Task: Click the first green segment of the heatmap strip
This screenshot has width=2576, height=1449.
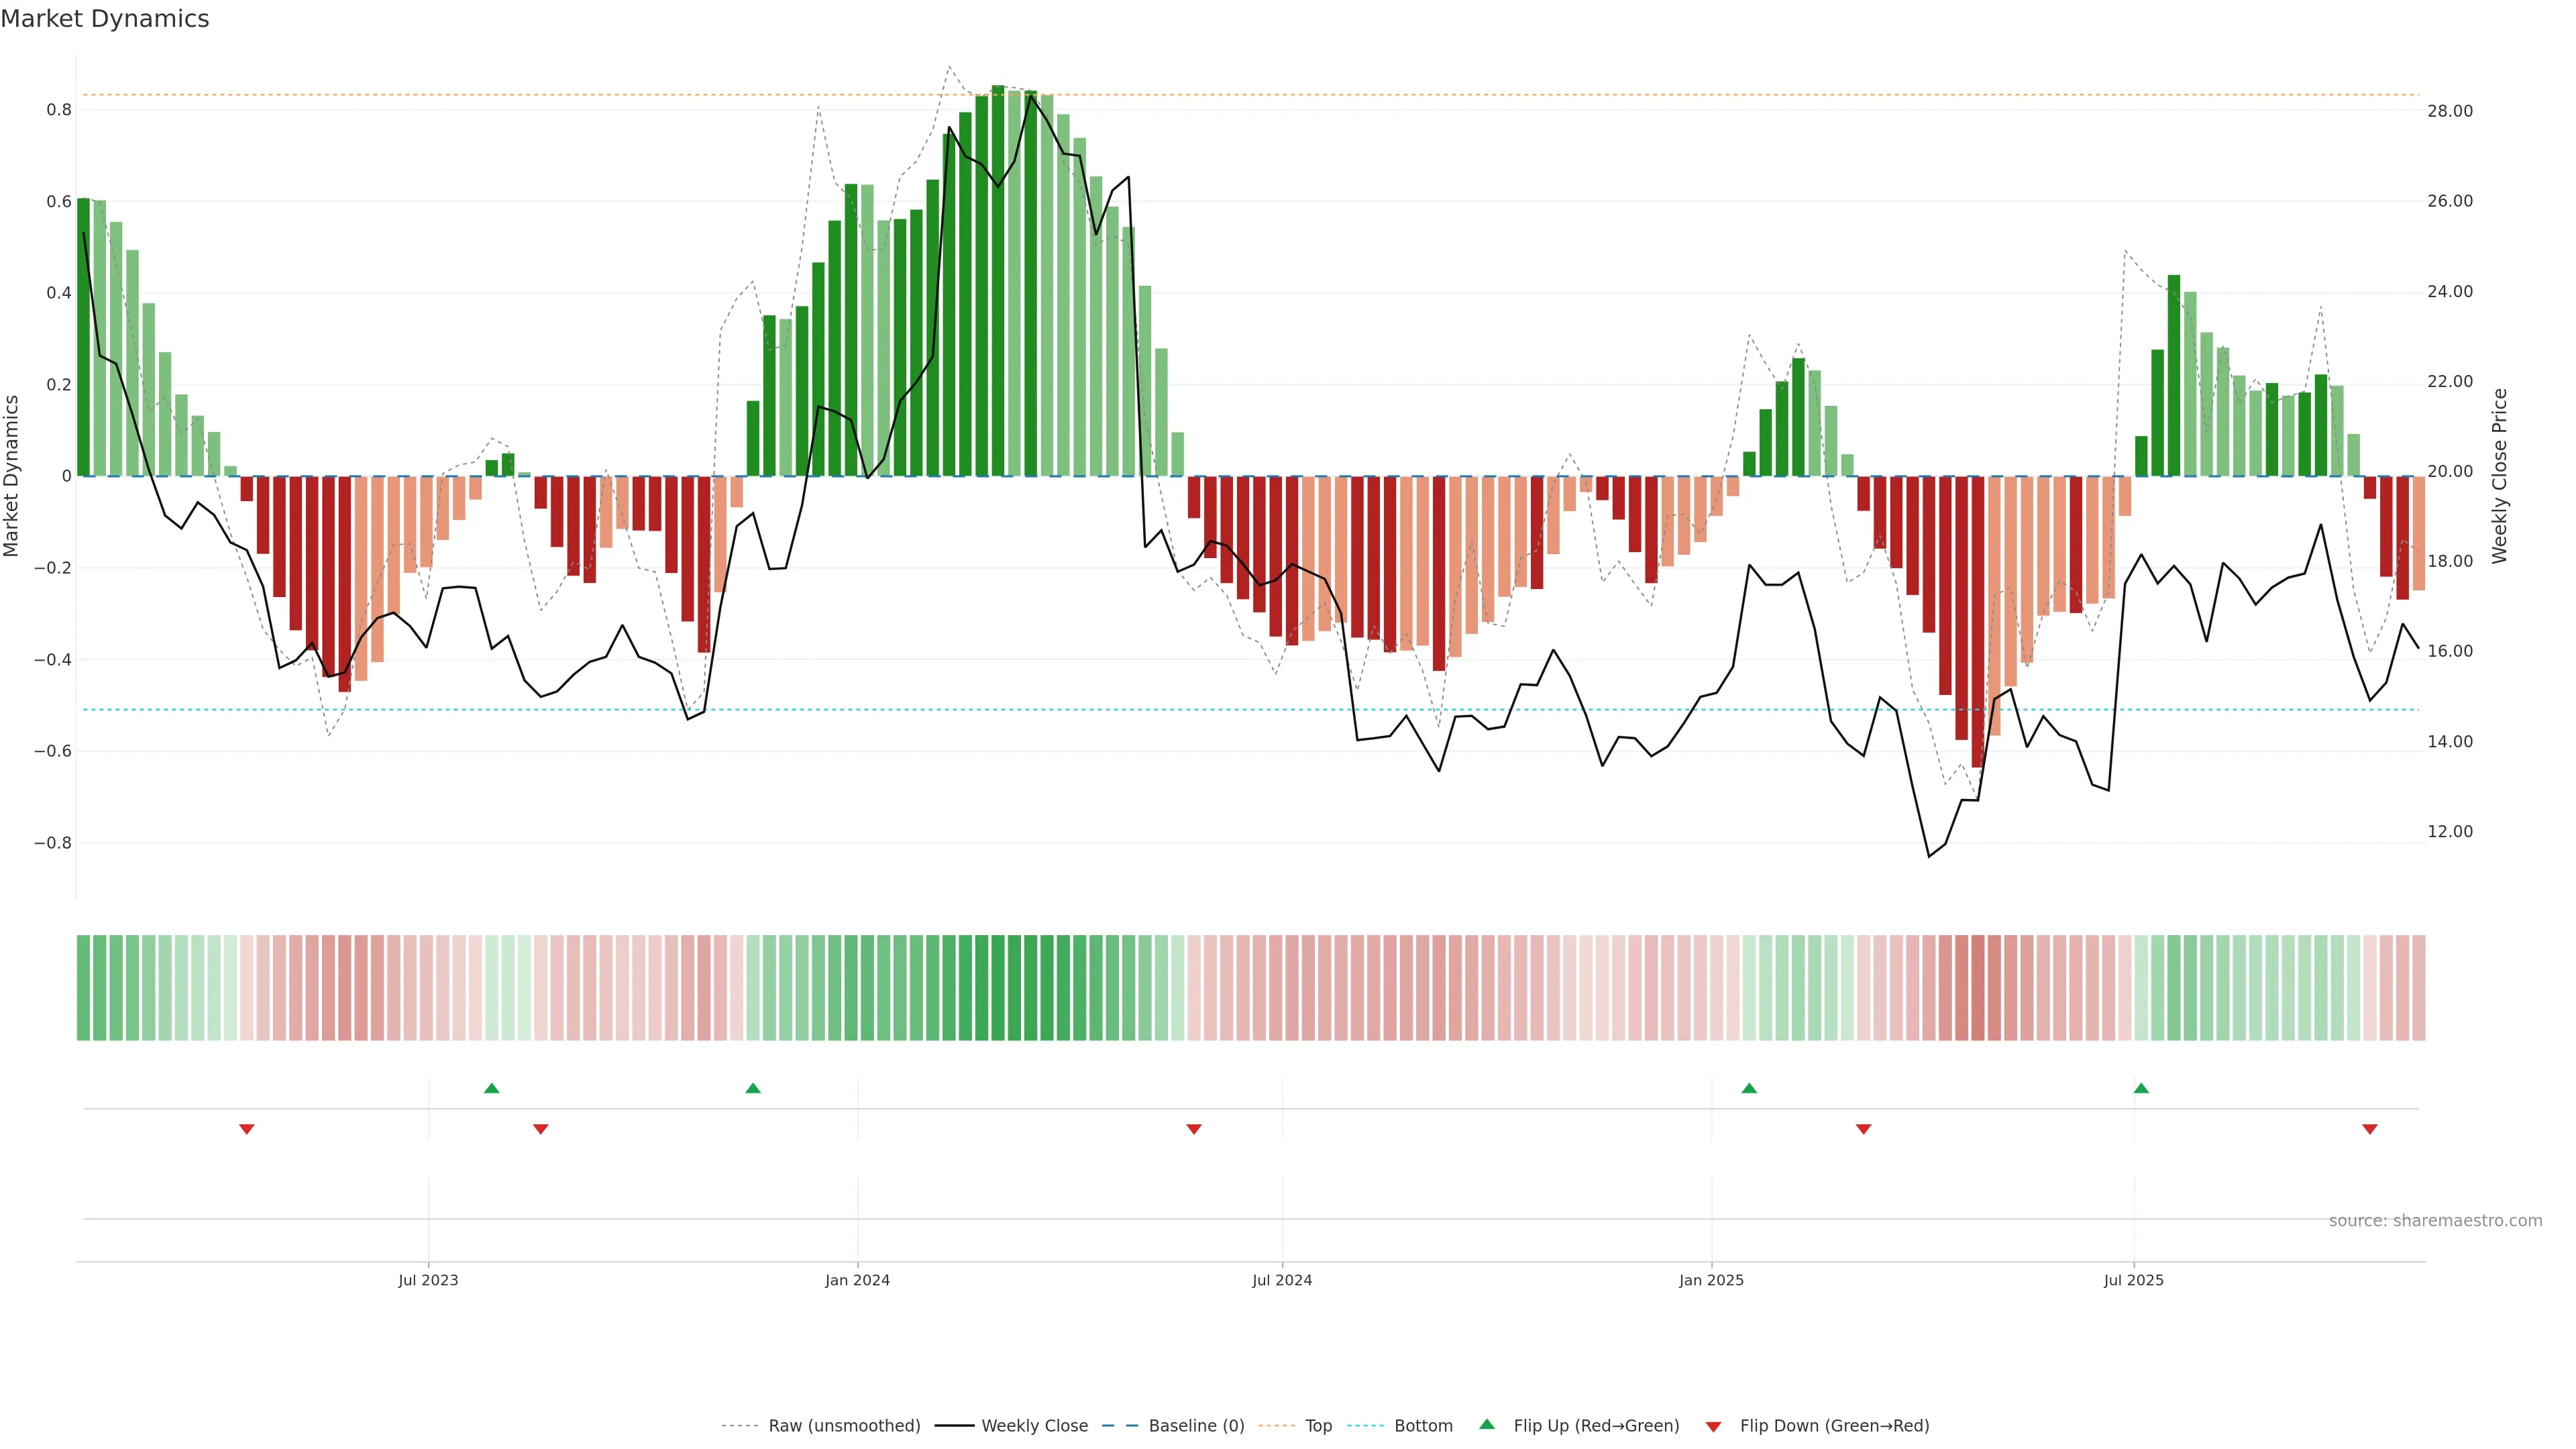Action: click(83, 987)
